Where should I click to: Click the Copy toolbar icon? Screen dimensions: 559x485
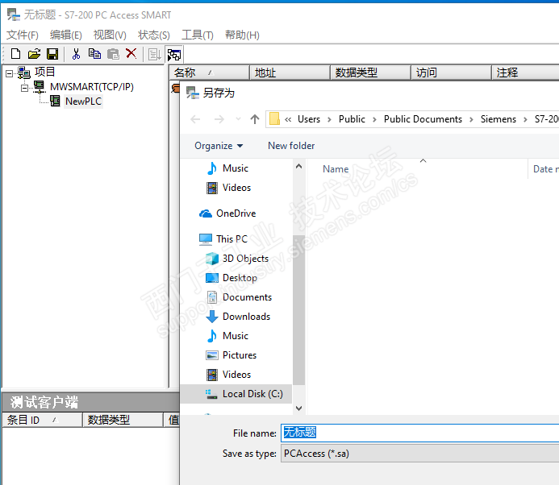tap(94, 54)
